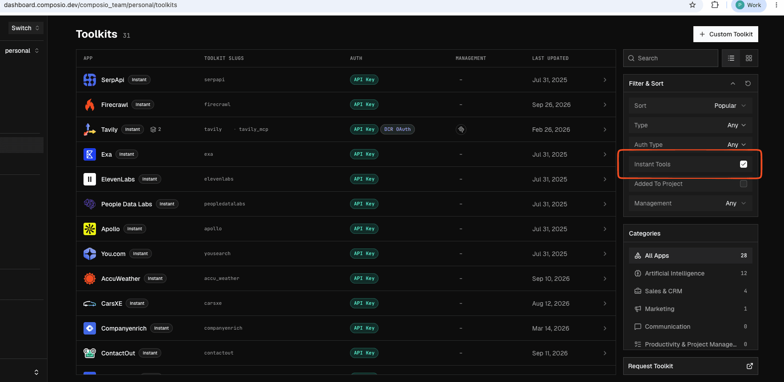Select the Marketing category
Screen dimensions: 784x382
tap(691, 309)
